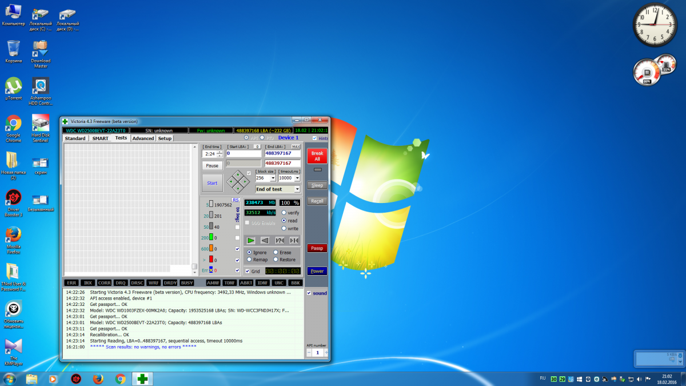Select the verify radio button
The image size is (686, 386).
(x=284, y=212)
